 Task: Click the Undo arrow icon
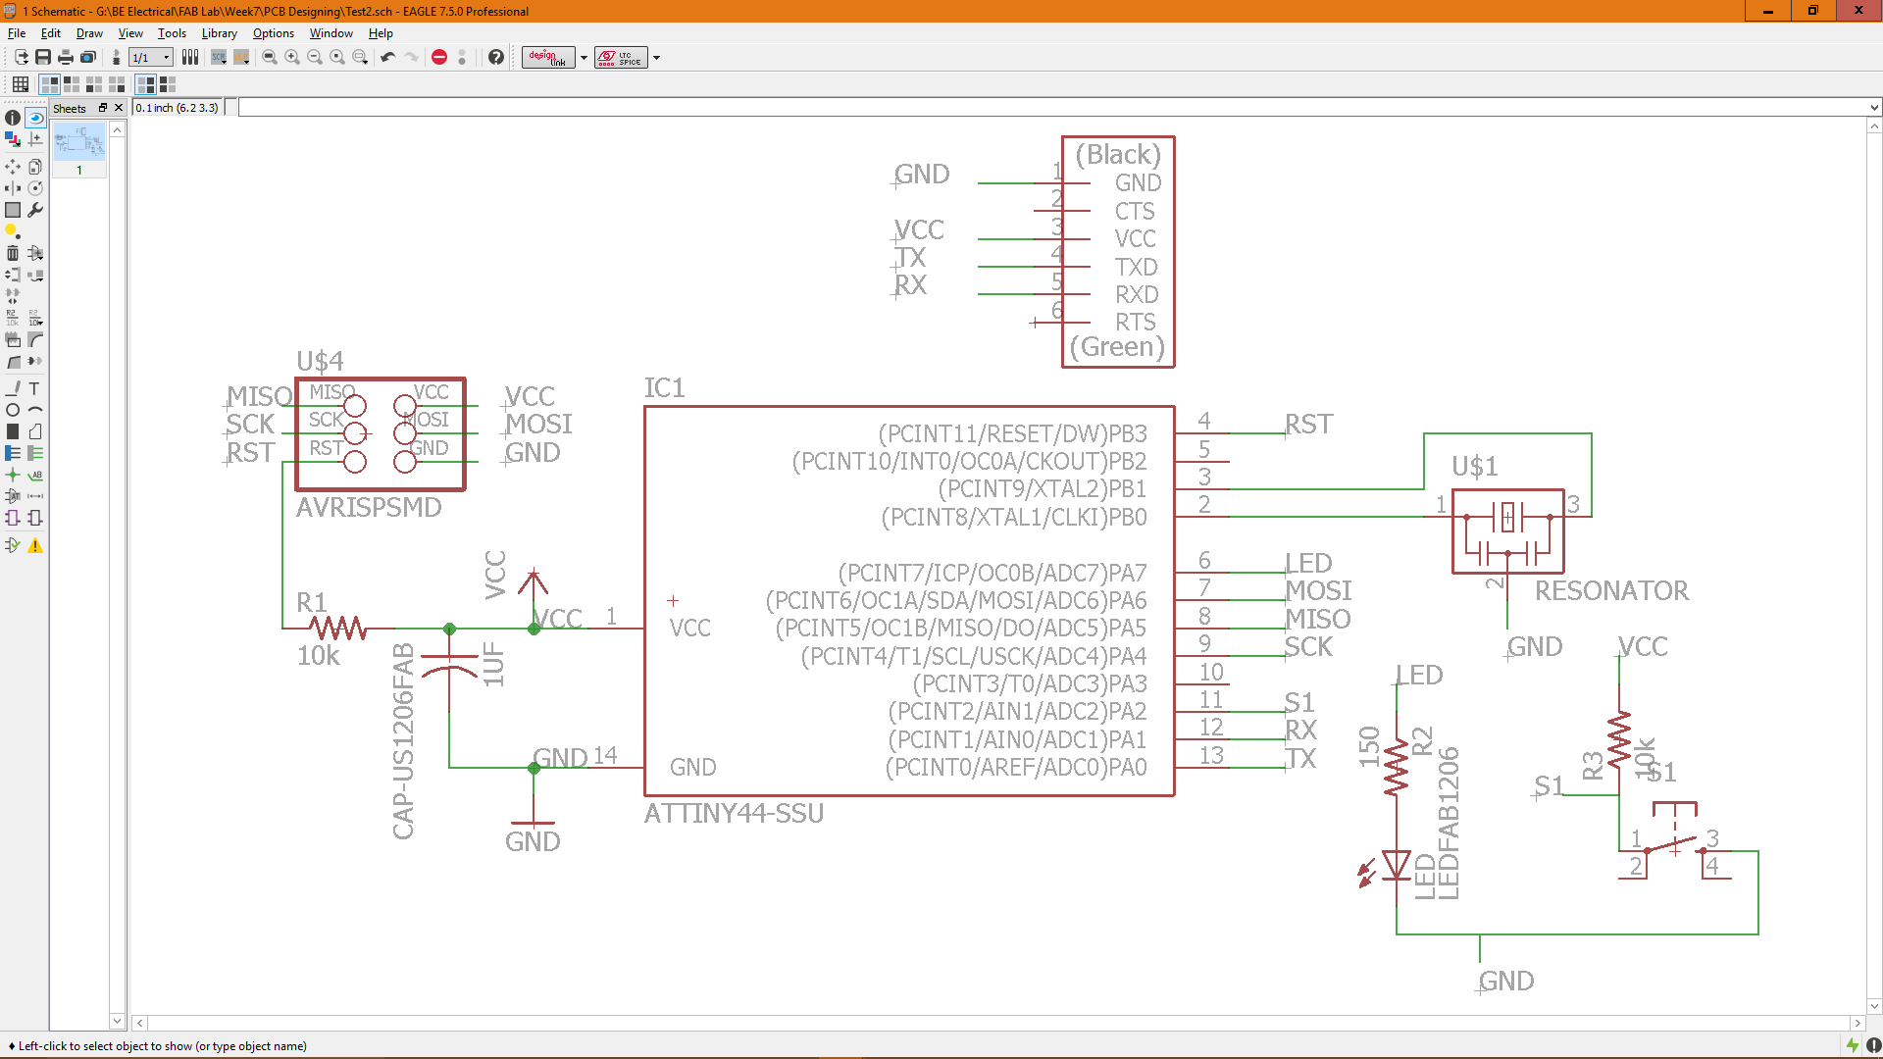click(x=387, y=57)
